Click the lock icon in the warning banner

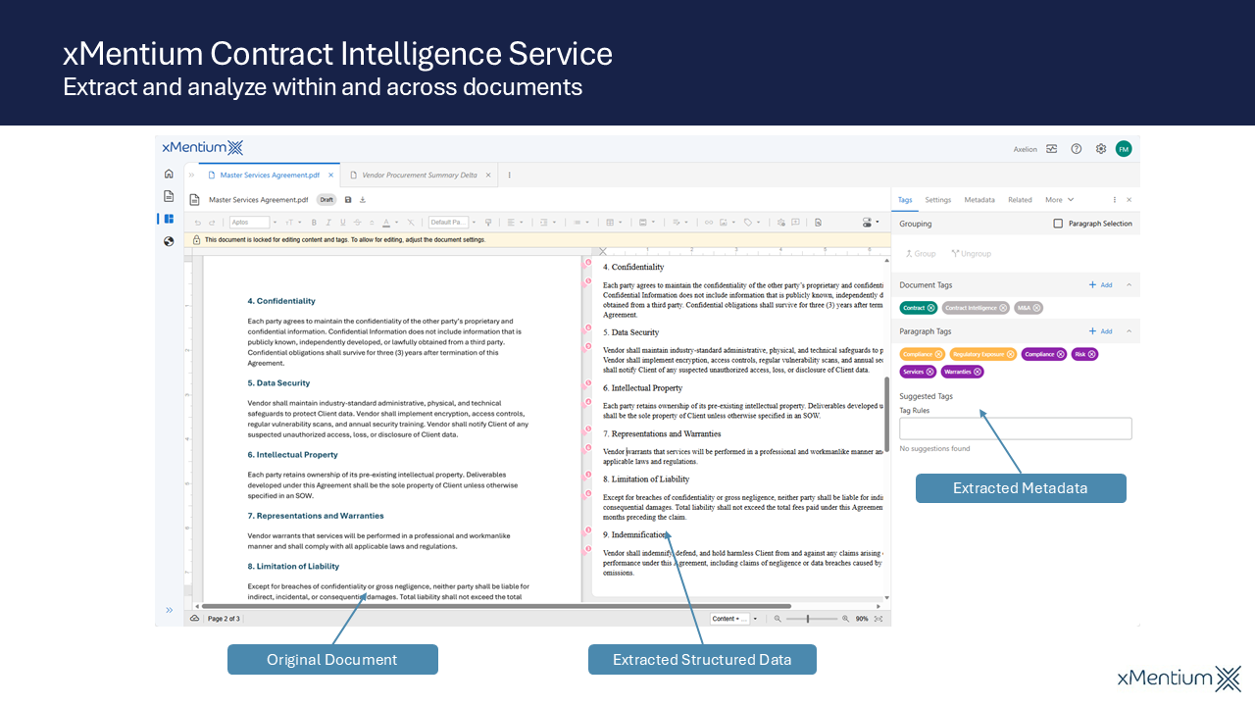coord(197,239)
